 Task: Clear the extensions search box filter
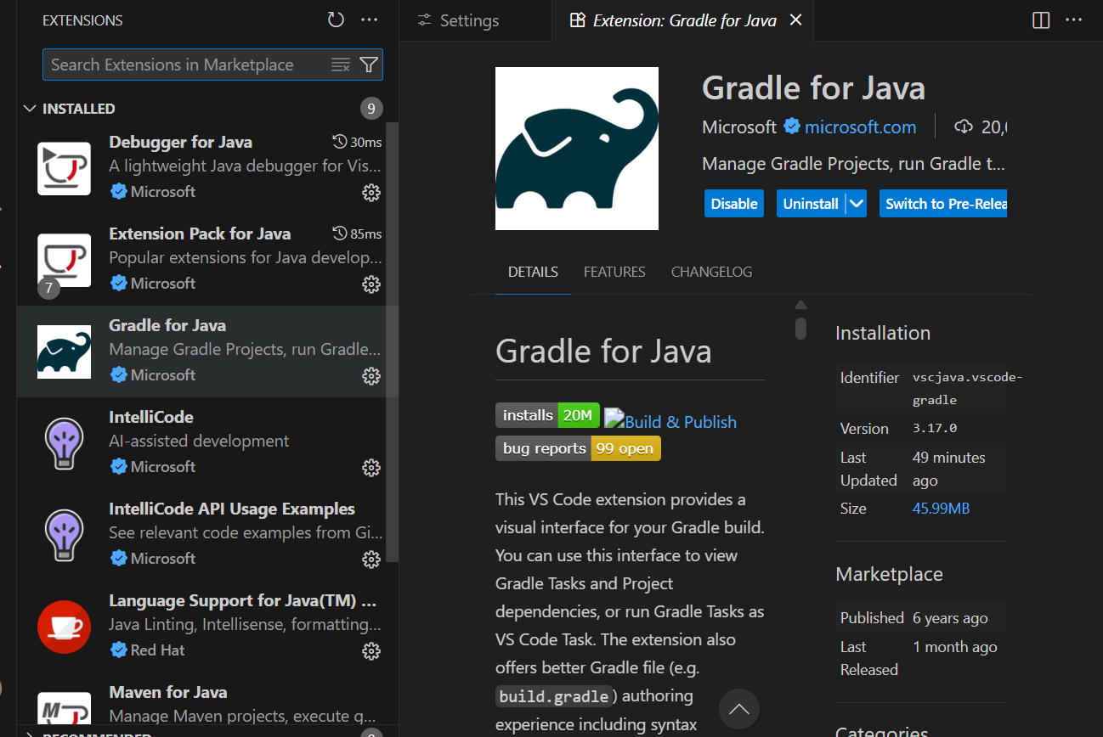340,65
